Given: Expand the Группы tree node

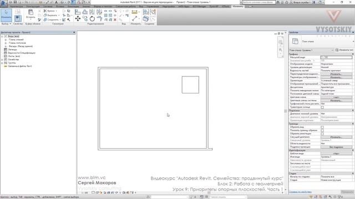Looking at the screenshot, I should (2, 63).
